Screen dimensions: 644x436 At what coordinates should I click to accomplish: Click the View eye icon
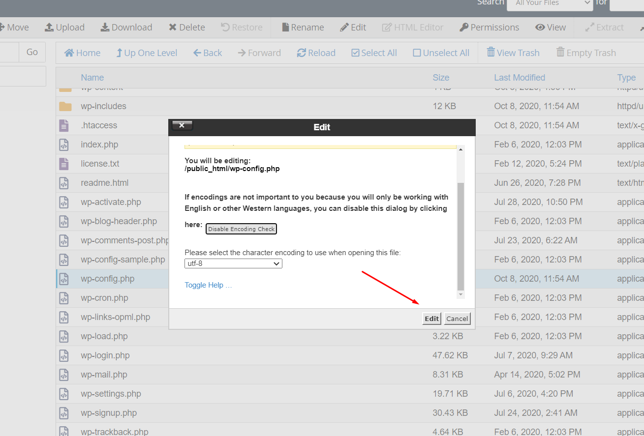pyautogui.click(x=540, y=28)
